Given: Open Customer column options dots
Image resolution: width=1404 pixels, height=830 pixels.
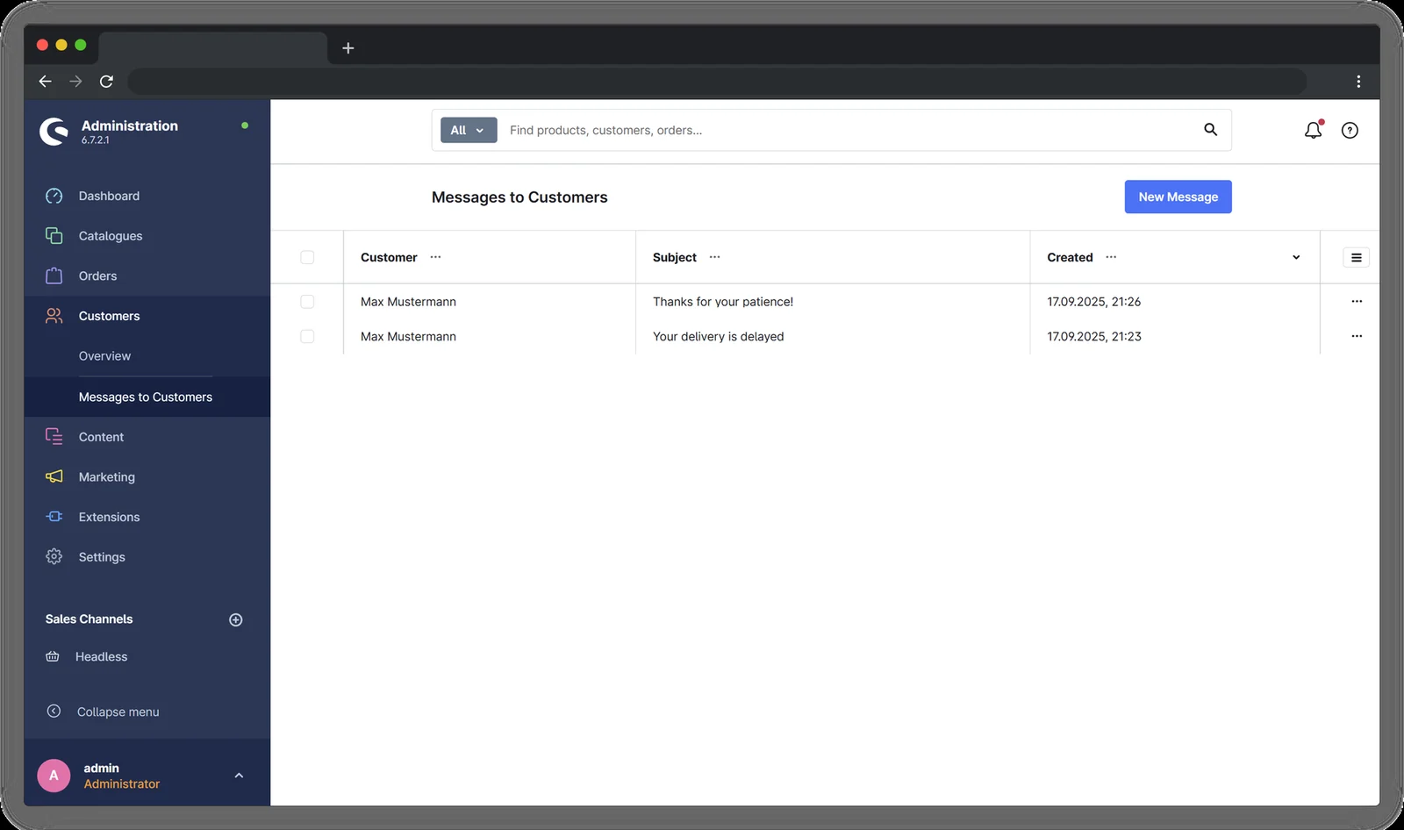Looking at the screenshot, I should (435, 257).
